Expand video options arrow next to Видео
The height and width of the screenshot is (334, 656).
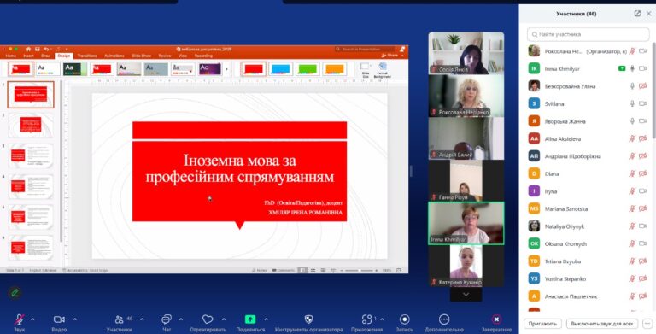[75, 319]
